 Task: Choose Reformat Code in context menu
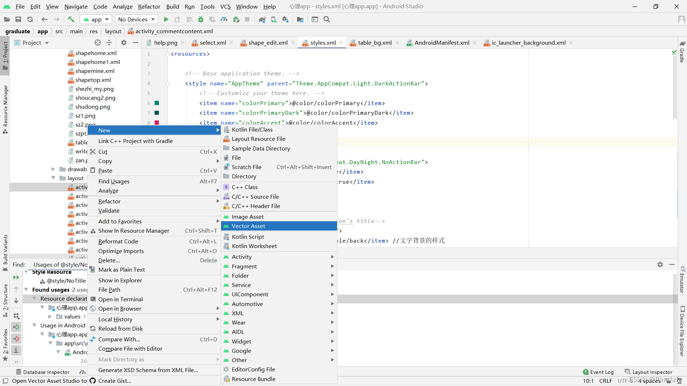(154, 241)
